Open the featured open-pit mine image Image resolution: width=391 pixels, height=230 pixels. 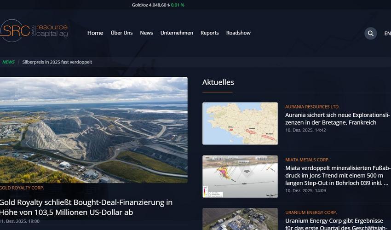coord(94,130)
